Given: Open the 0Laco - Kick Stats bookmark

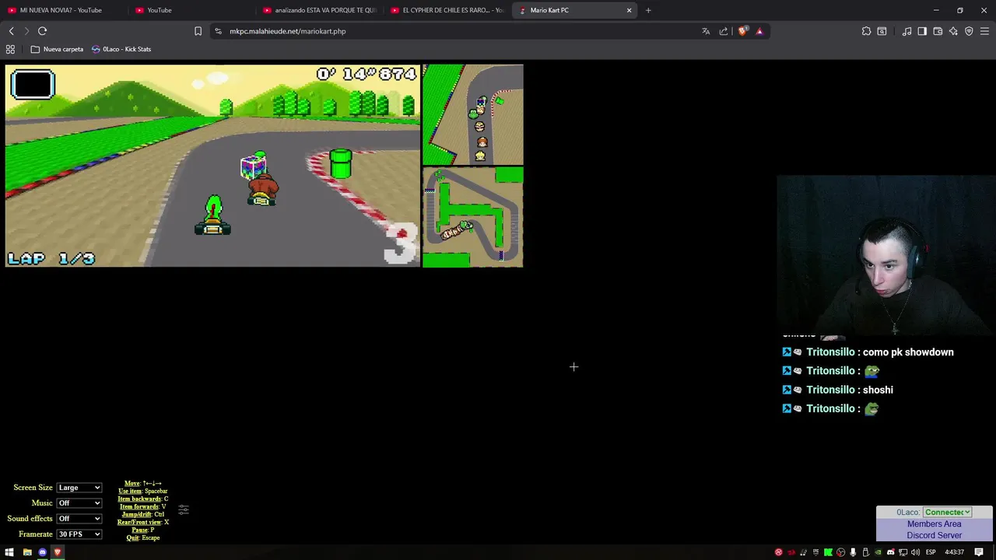Looking at the screenshot, I should (121, 49).
